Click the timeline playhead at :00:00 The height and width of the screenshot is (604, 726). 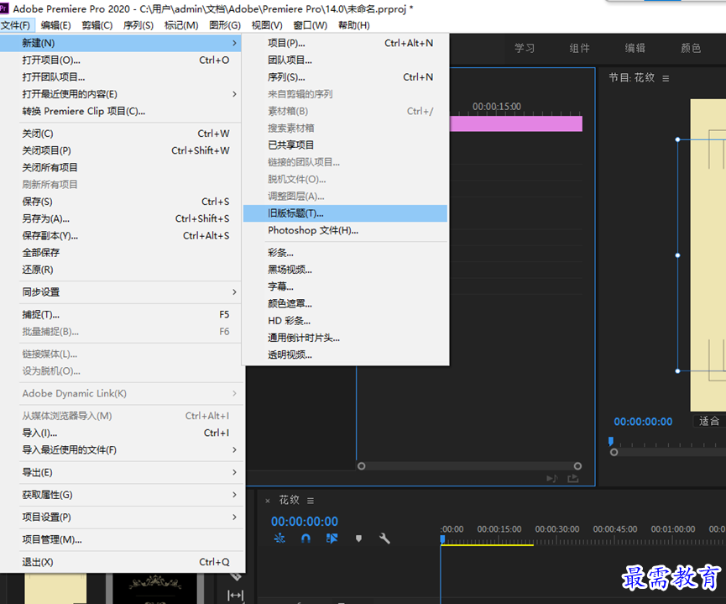(x=442, y=539)
